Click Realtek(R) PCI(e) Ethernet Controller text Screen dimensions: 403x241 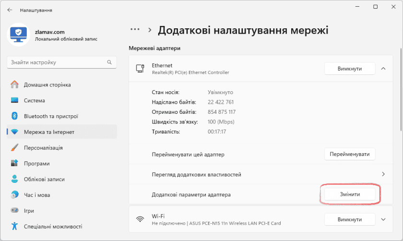(190, 72)
